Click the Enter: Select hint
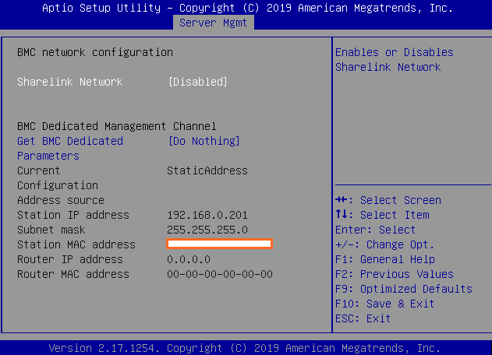 pyautogui.click(x=375, y=230)
